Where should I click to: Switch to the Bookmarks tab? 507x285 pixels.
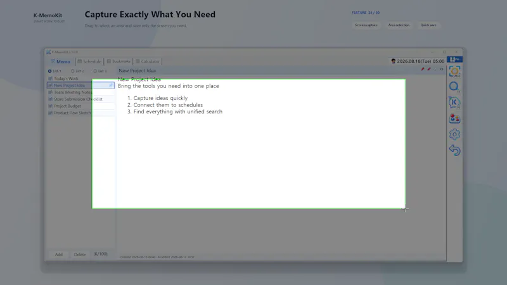tap(119, 61)
